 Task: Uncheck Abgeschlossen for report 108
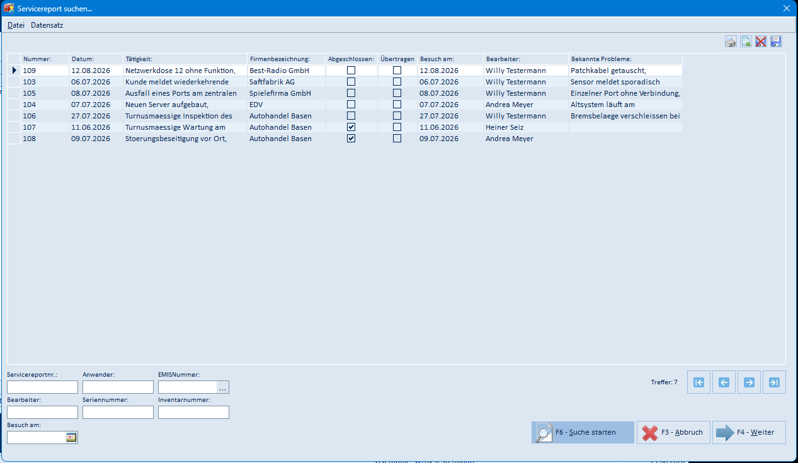351,139
